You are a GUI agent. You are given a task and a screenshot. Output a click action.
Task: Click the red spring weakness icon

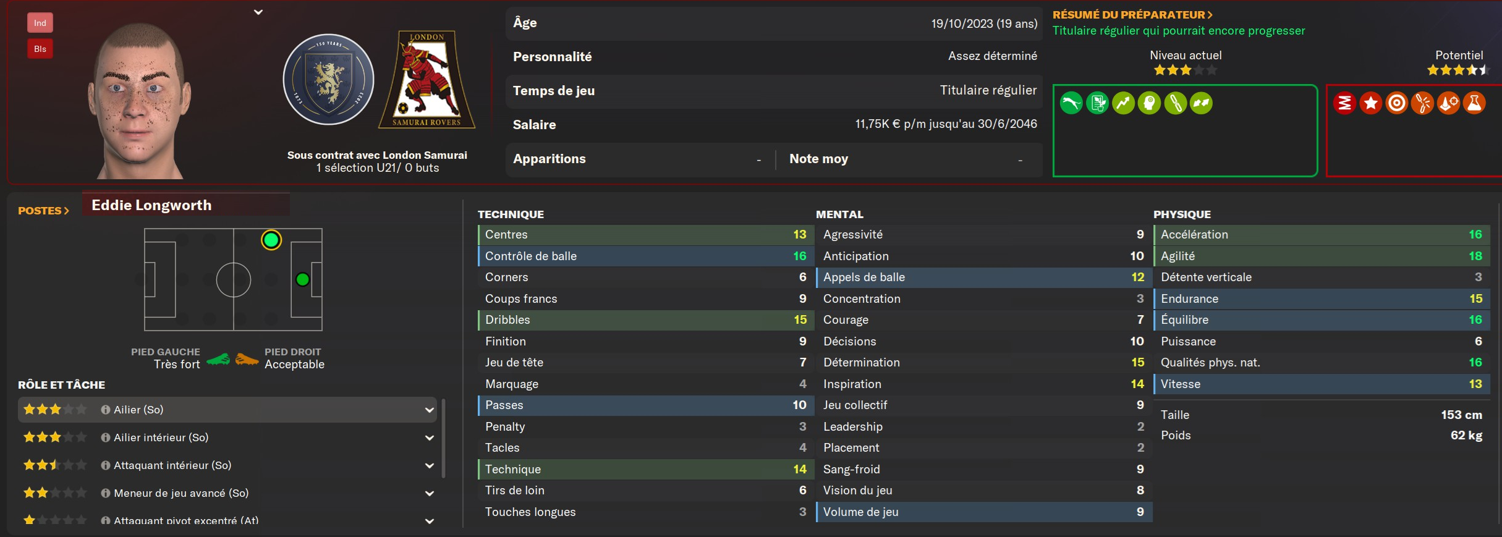tap(1345, 103)
